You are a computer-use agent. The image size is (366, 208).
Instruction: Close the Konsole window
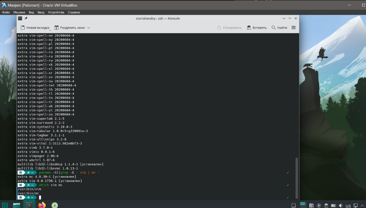[x=296, y=19]
